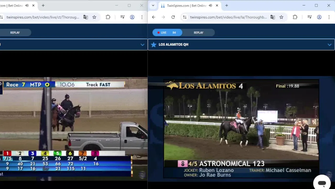Open the profile menu in the right window

point(319,17)
